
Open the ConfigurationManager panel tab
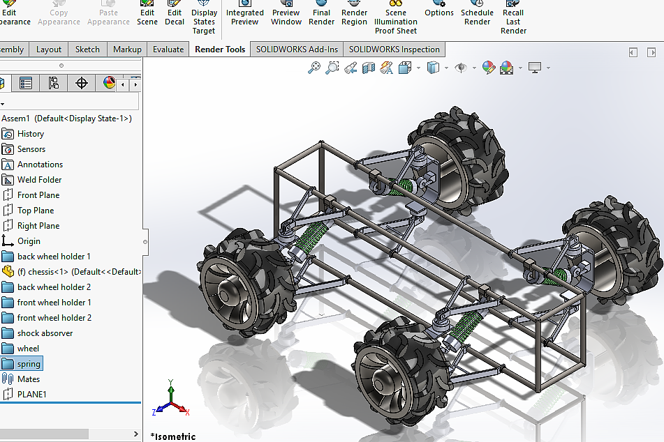pos(54,84)
